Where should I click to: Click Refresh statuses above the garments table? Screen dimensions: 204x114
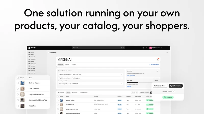(x=144, y=93)
